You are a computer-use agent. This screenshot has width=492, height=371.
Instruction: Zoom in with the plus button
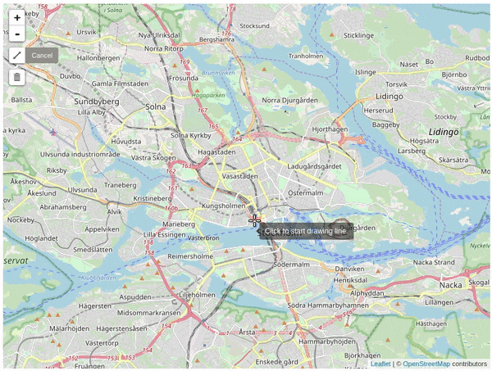(17, 18)
